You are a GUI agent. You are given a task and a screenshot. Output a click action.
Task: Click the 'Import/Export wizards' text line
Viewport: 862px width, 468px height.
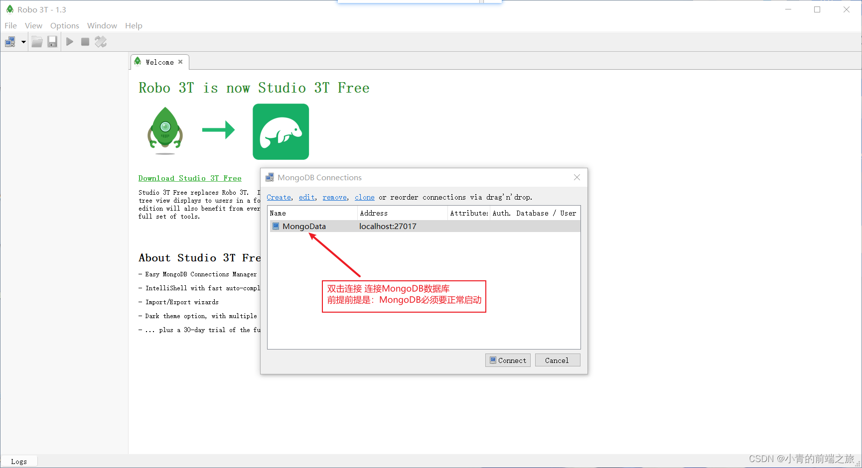pyautogui.click(x=182, y=302)
